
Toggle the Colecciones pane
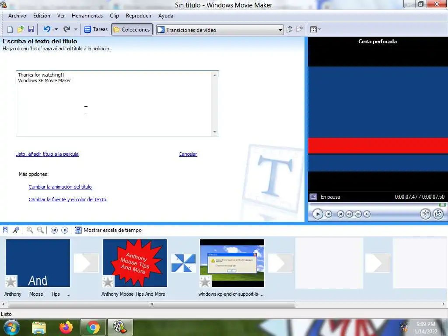point(132,29)
